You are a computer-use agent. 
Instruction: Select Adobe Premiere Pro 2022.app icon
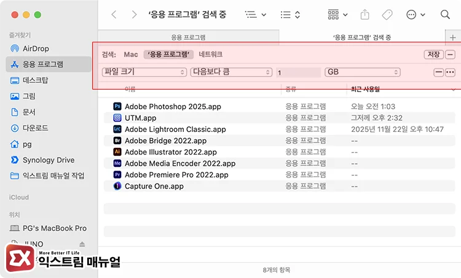click(117, 175)
